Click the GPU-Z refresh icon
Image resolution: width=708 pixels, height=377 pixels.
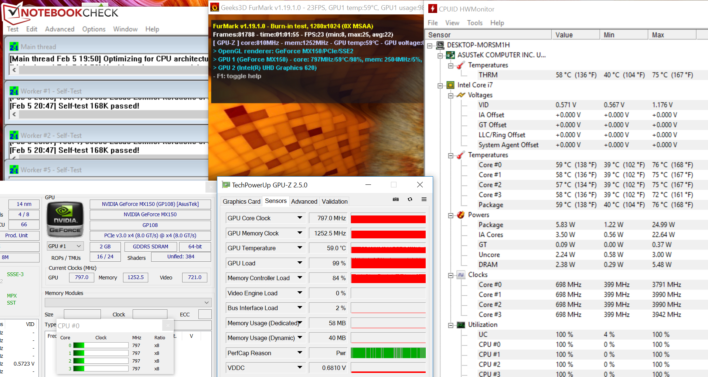pos(410,199)
